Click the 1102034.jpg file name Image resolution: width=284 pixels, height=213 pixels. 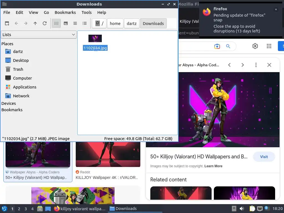click(x=95, y=48)
